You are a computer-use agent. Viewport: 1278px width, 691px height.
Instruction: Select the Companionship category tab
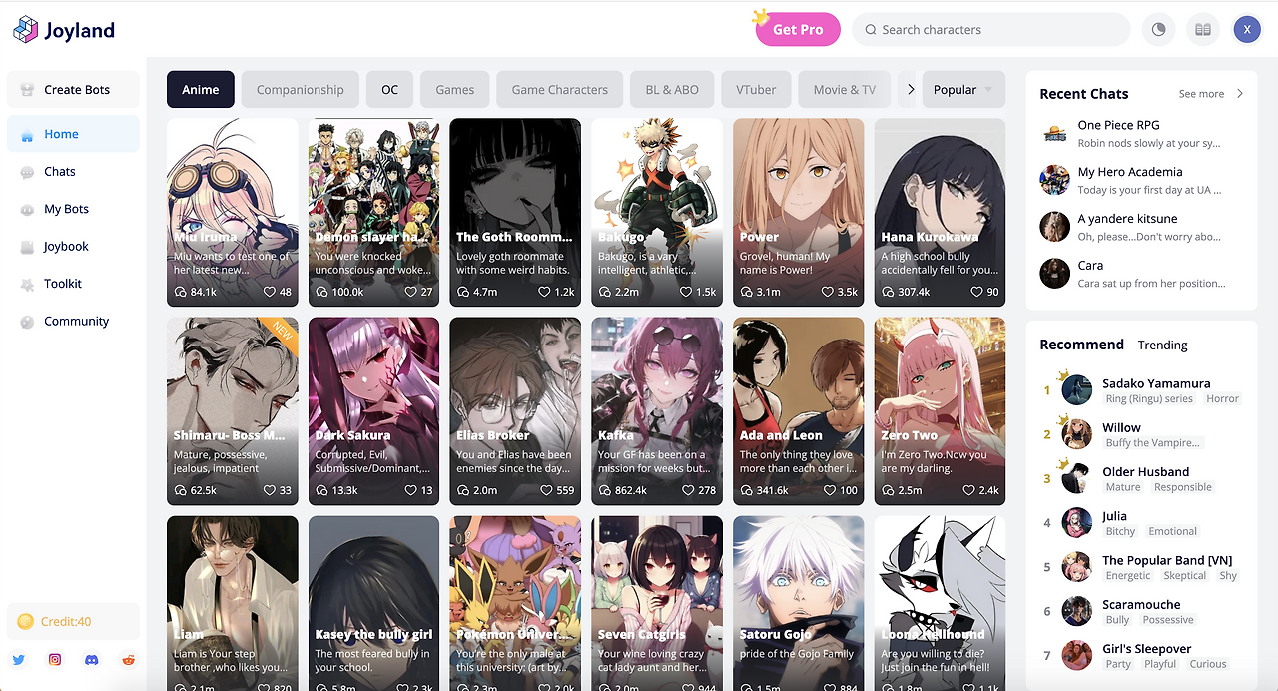(301, 89)
